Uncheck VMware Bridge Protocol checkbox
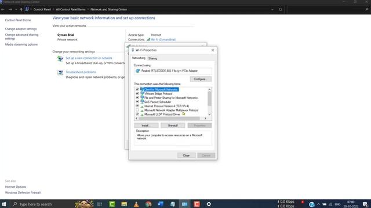 click(x=137, y=94)
